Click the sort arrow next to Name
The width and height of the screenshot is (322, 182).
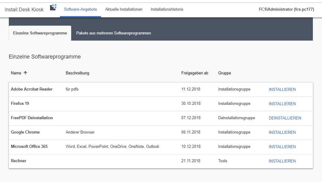pyautogui.click(x=26, y=73)
